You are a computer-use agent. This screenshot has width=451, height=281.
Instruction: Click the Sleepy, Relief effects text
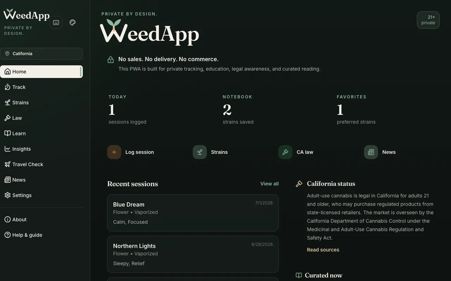point(129,263)
